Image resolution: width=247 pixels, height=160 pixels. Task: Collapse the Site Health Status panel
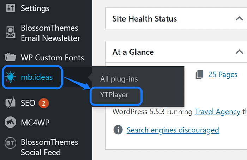(239, 18)
